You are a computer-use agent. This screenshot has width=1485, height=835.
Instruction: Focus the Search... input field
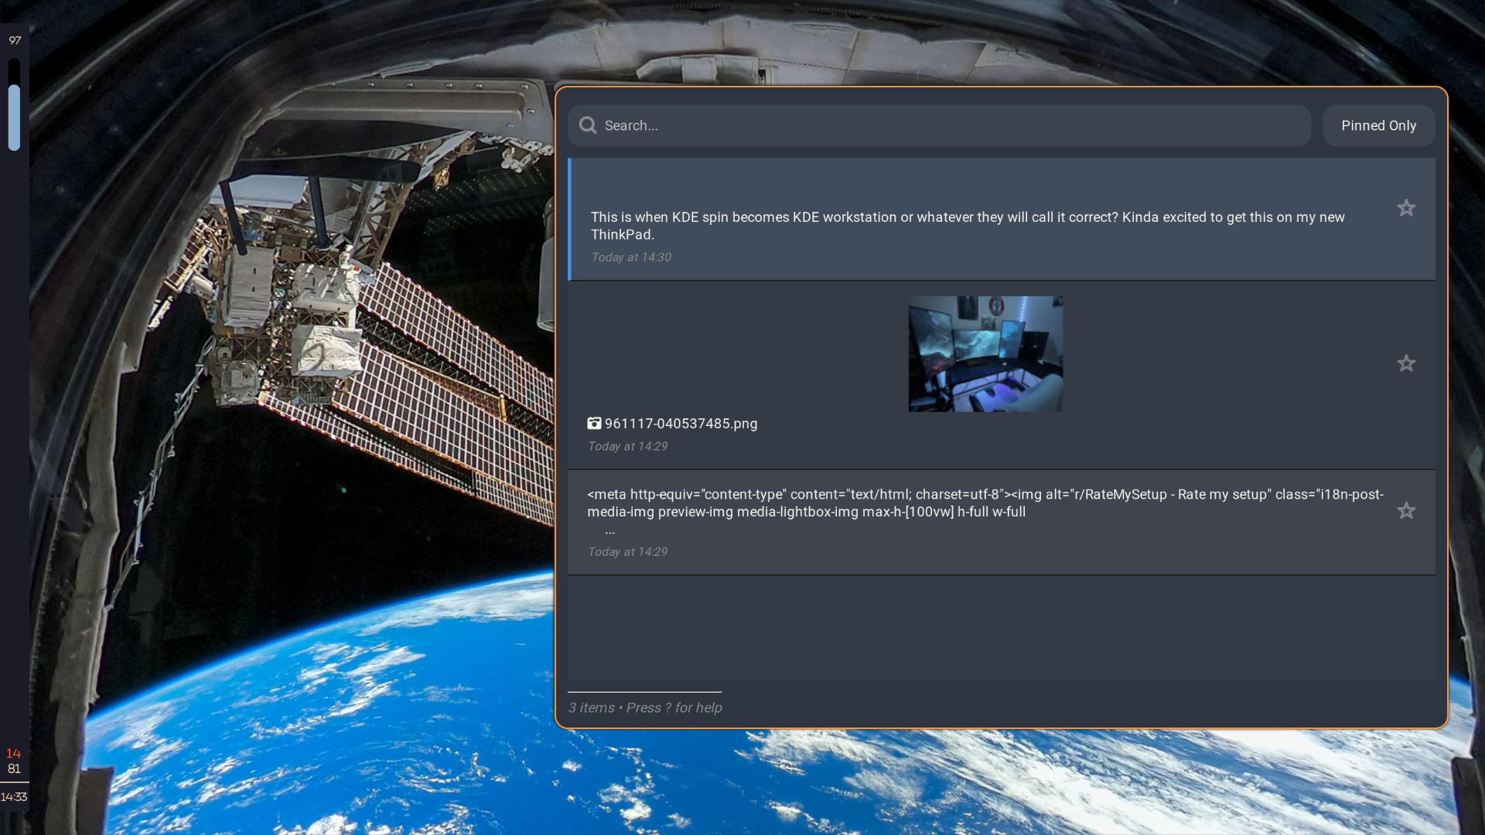[x=939, y=125]
